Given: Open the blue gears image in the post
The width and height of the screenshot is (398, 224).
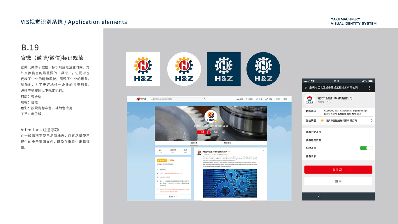Looking at the screenshot, I should click(230, 183).
